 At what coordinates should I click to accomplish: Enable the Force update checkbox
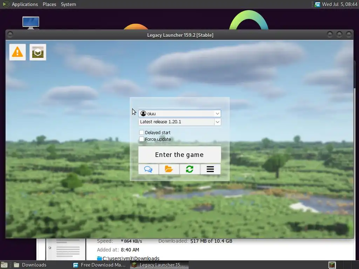[142, 139]
